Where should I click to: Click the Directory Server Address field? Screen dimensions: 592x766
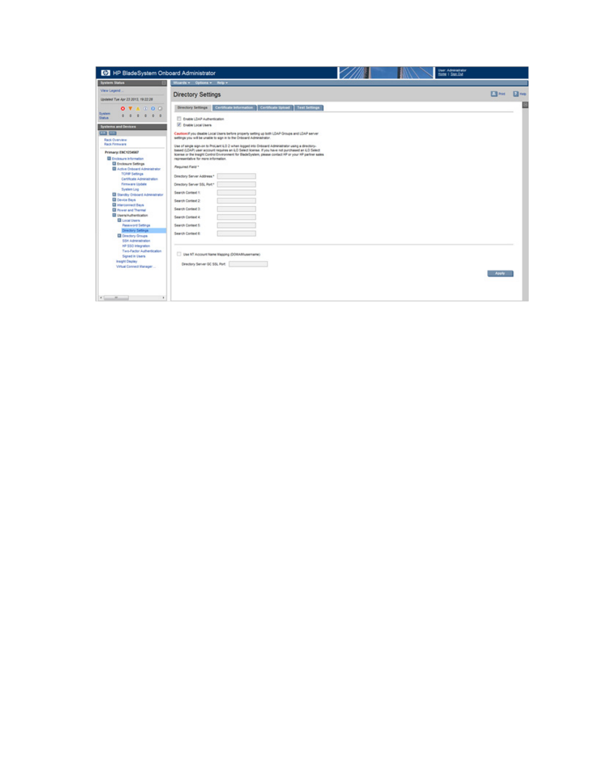pyautogui.click(x=236, y=176)
